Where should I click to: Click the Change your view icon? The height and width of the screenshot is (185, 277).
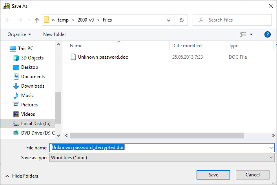(243, 34)
